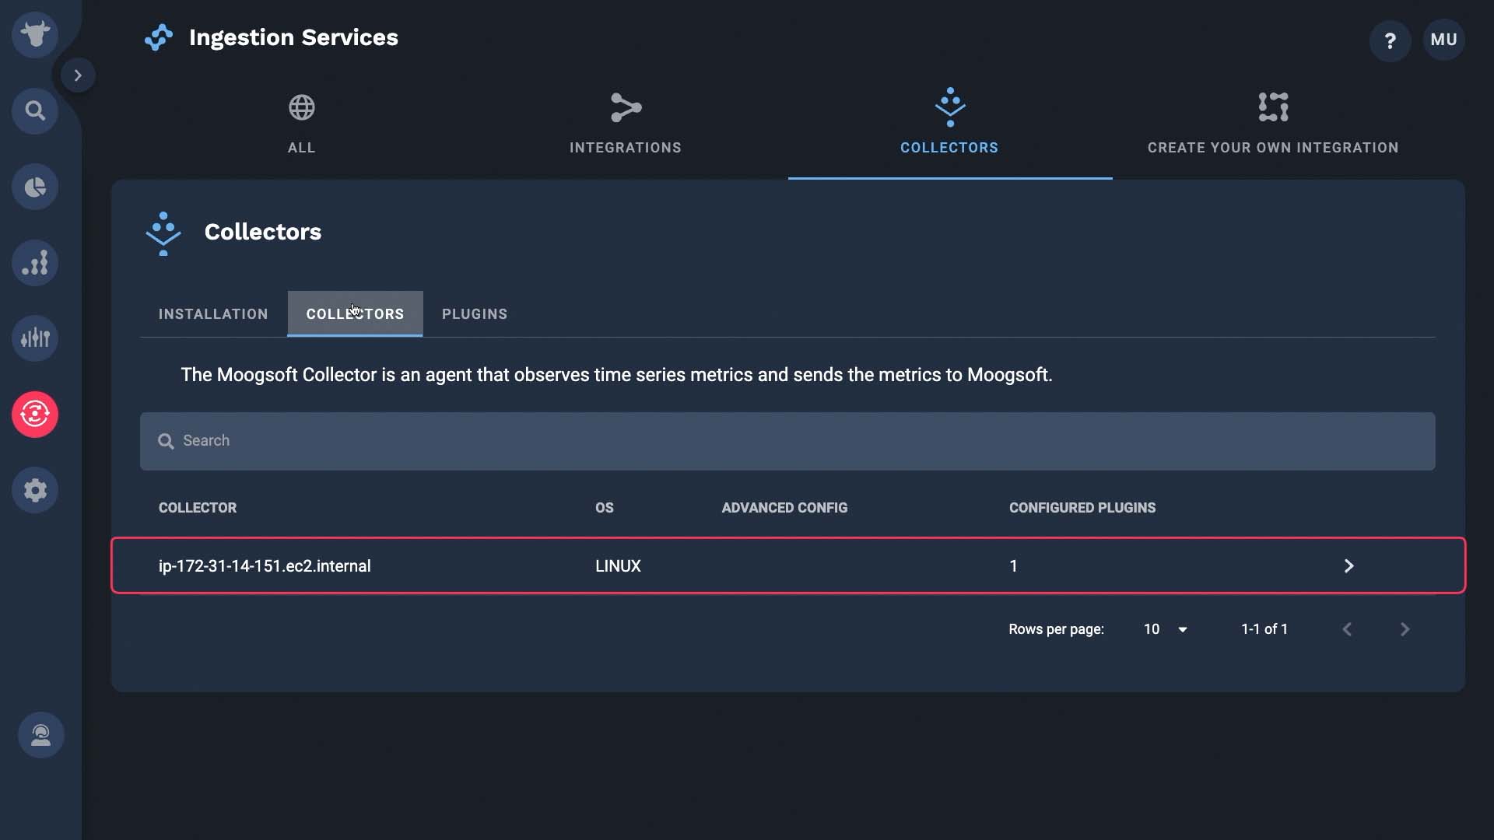Open the settings gear in sidebar
The height and width of the screenshot is (840, 1494).
point(35,490)
